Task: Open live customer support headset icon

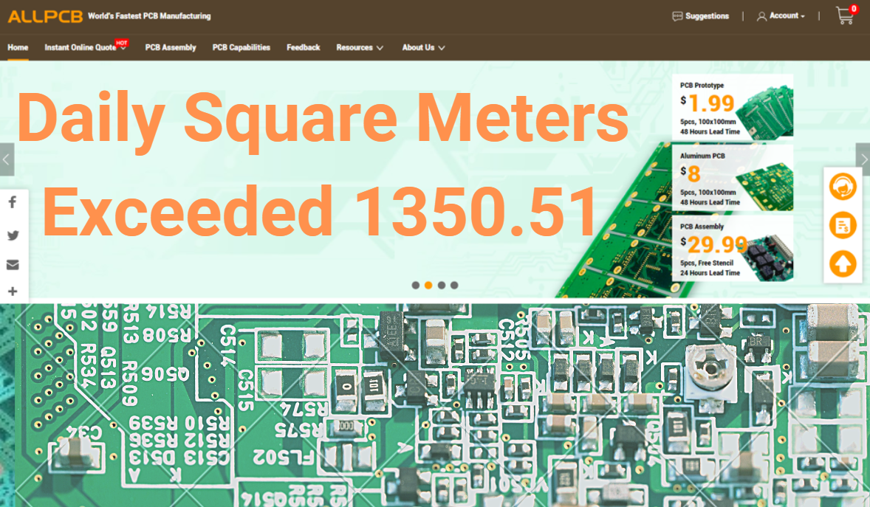Action: [843, 187]
